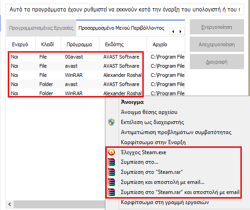Sort by the Ενεργό column header
Screen dimensions: 250x210
click(20, 44)
